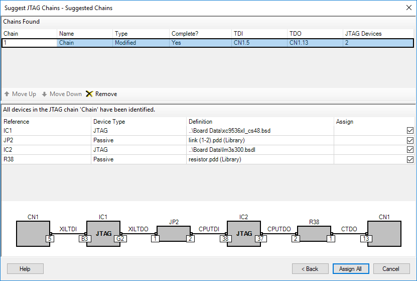Go back with the Back button
Viewport: 417px width, 281px height.
coord(310,269)
